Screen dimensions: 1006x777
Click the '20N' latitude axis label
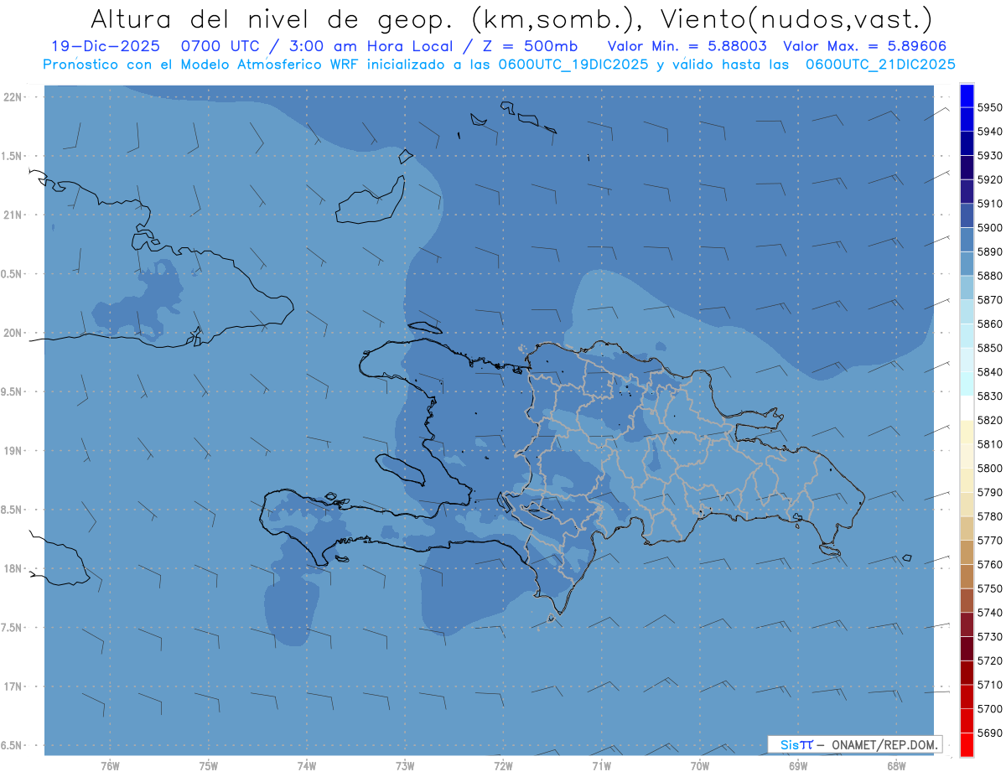(x=13, y=333)
